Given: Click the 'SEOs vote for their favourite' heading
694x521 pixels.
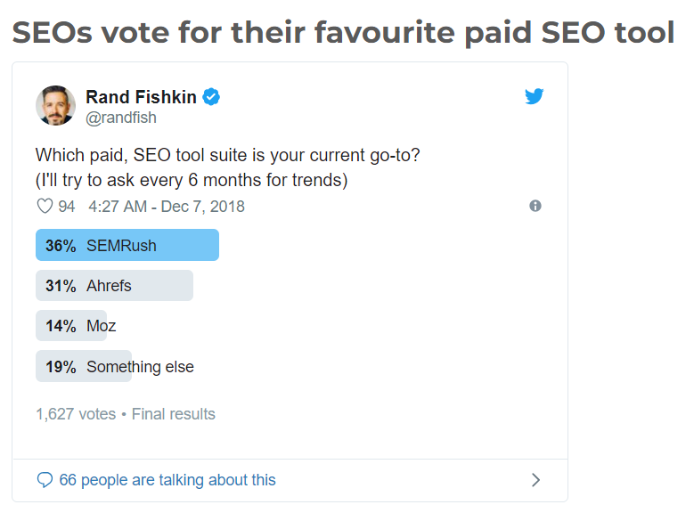Looking at the screenshot, I should (343, 33).
